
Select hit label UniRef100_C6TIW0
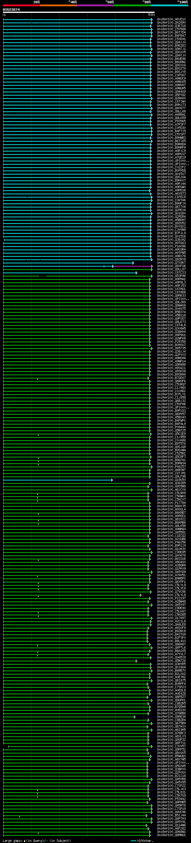pos(171,101)
